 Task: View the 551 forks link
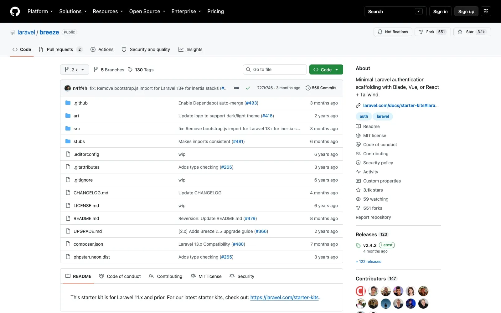click(369, 208)
